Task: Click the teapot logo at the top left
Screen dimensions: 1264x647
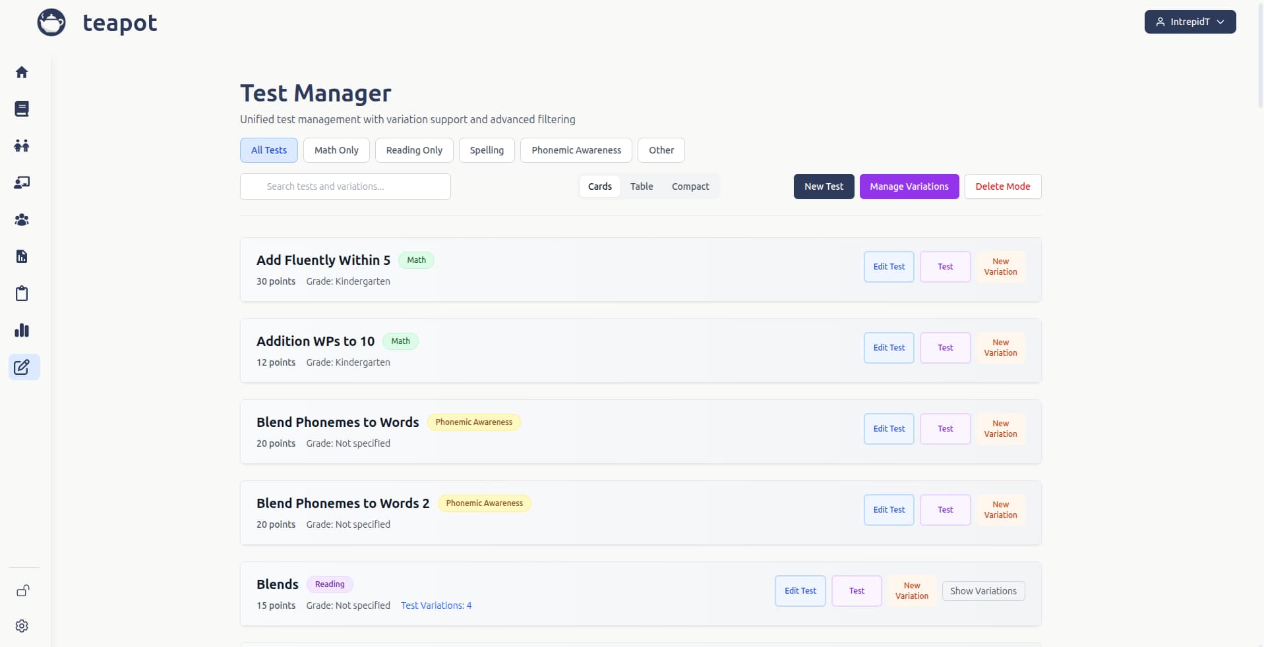Action: (52, 22)
